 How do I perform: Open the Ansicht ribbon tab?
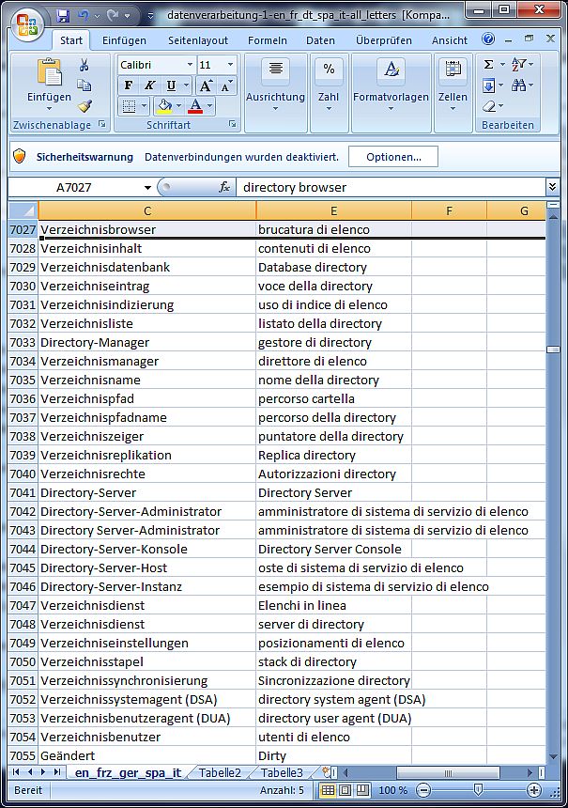click(x=450, y=40)
